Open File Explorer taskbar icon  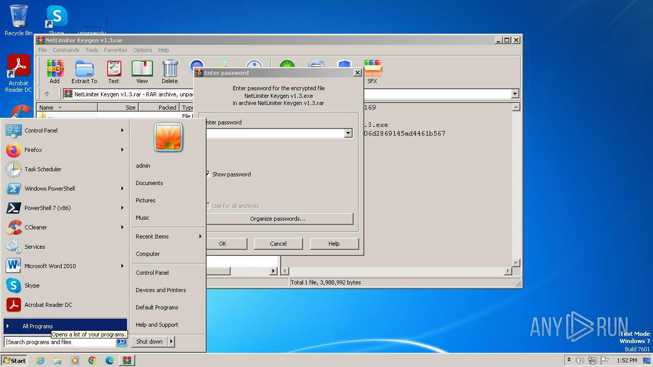click(58, 360)
